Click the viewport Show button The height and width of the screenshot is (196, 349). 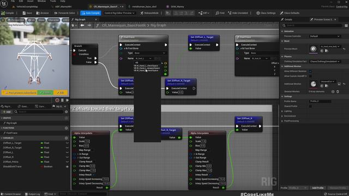click(x=41, y=20)
